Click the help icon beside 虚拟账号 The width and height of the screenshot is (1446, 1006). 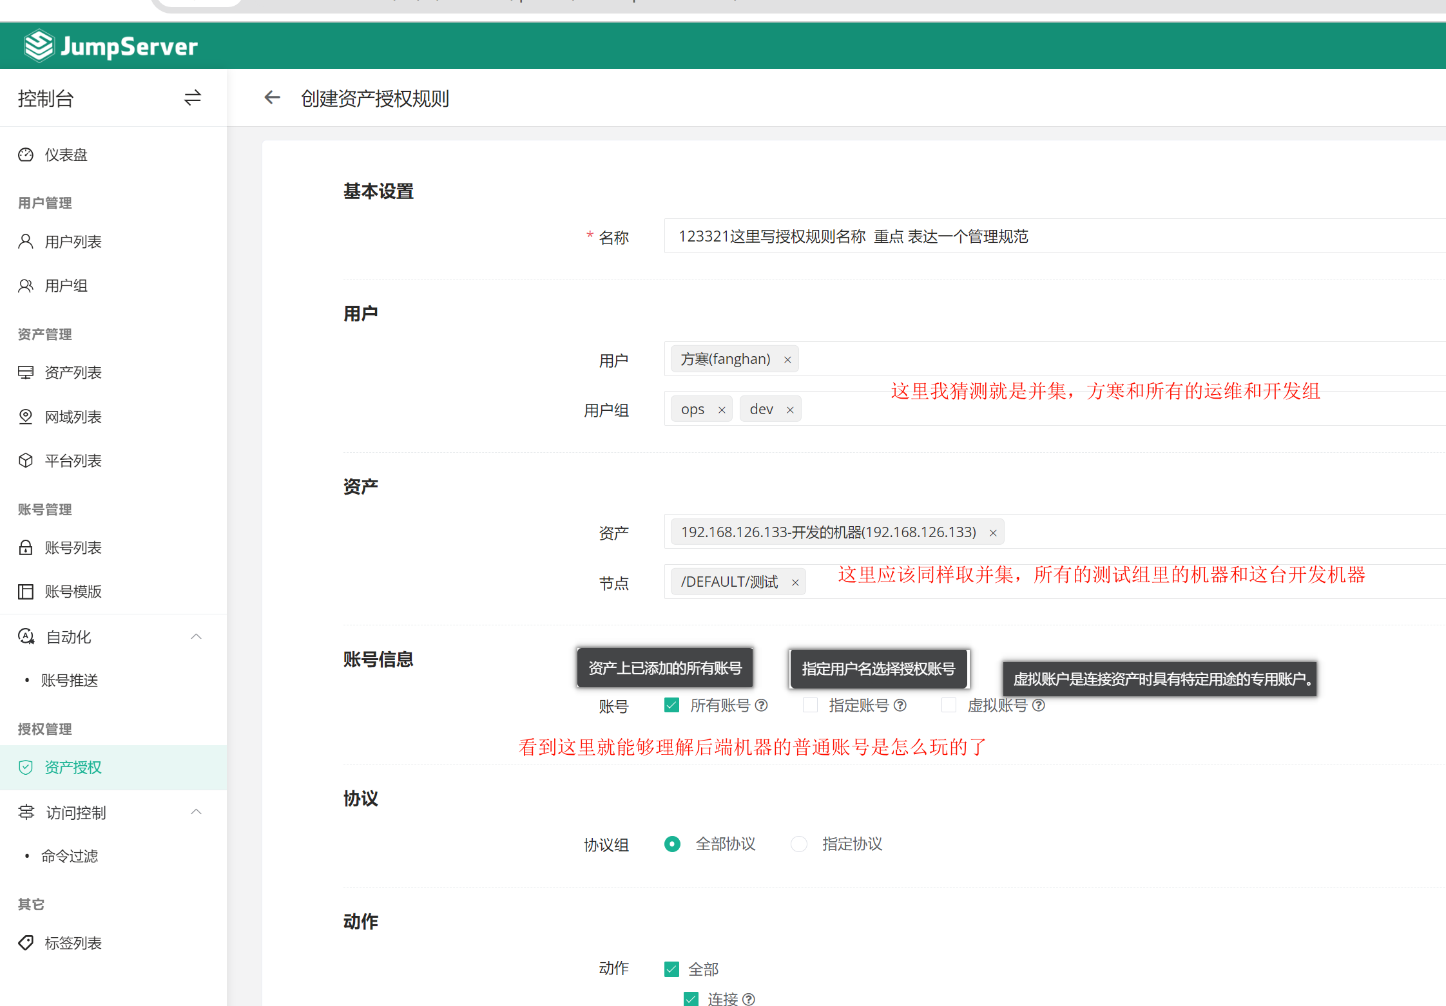(x=1038, y=705)
